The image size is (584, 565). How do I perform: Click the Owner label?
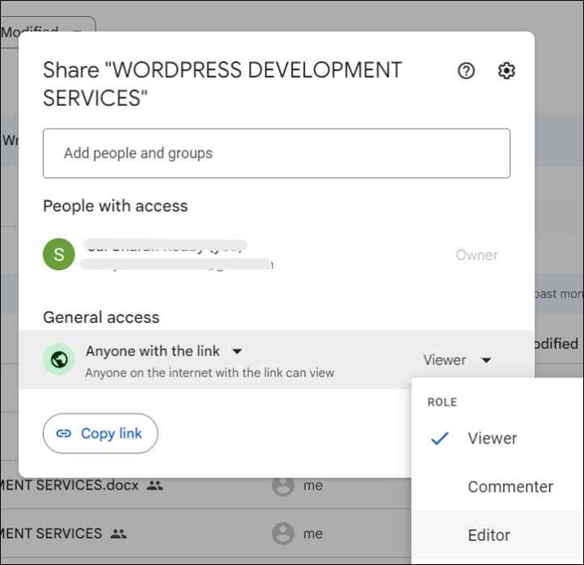click(x=476, y=255)
